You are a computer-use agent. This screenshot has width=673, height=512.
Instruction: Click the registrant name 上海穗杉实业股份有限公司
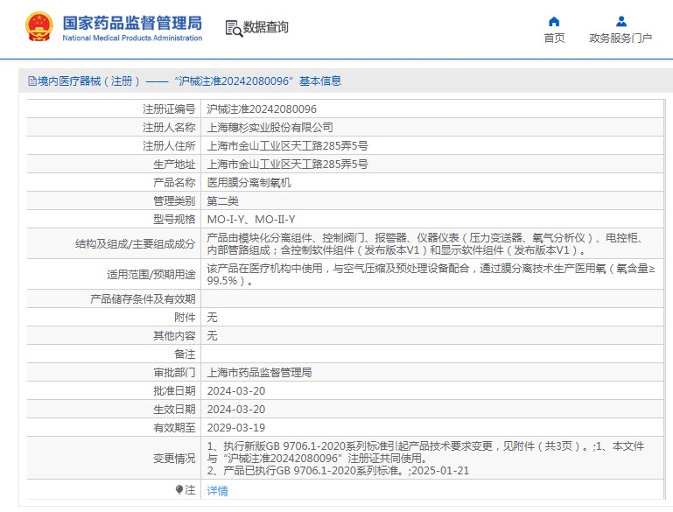coord(270,128)
